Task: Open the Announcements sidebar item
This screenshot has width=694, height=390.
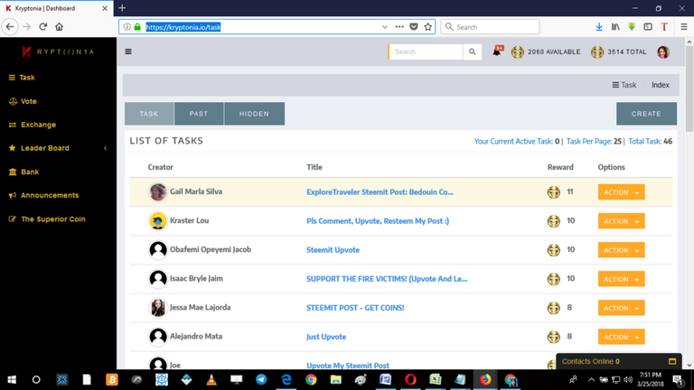Action: click(43, 195)
